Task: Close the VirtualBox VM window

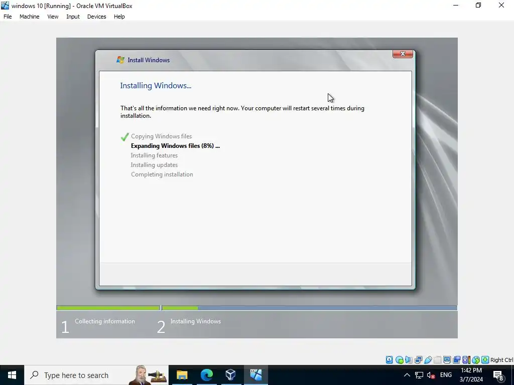Action: 501,5
